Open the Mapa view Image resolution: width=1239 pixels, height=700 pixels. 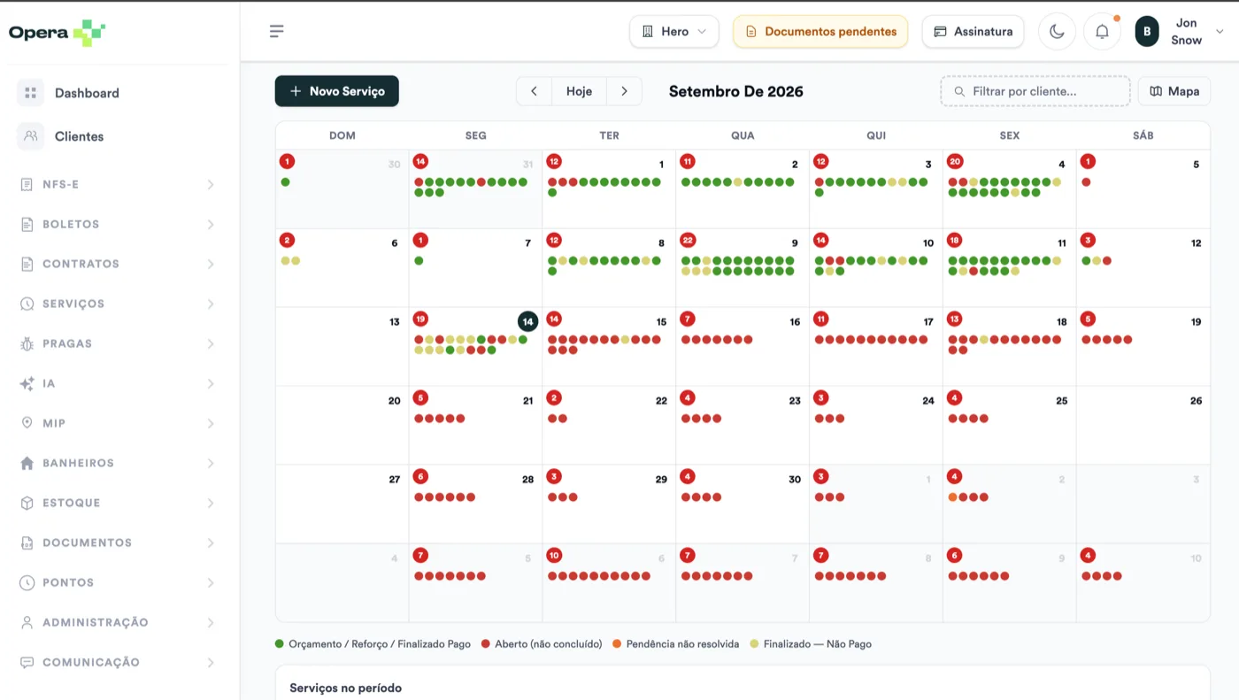point(1174,91)
